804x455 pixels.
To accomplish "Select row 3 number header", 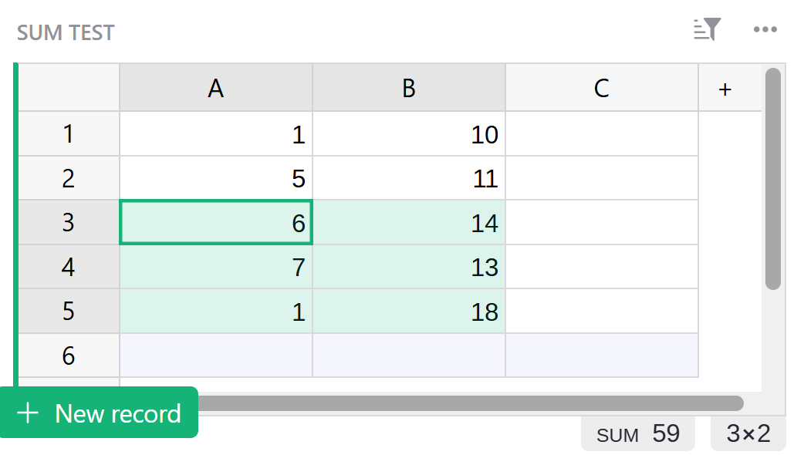I will [69, 223].
